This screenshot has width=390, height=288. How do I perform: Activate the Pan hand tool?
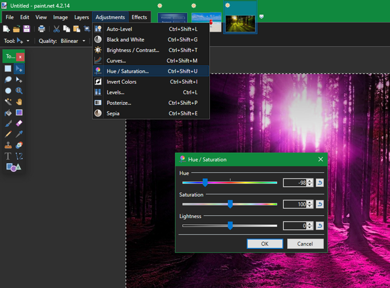19,102
